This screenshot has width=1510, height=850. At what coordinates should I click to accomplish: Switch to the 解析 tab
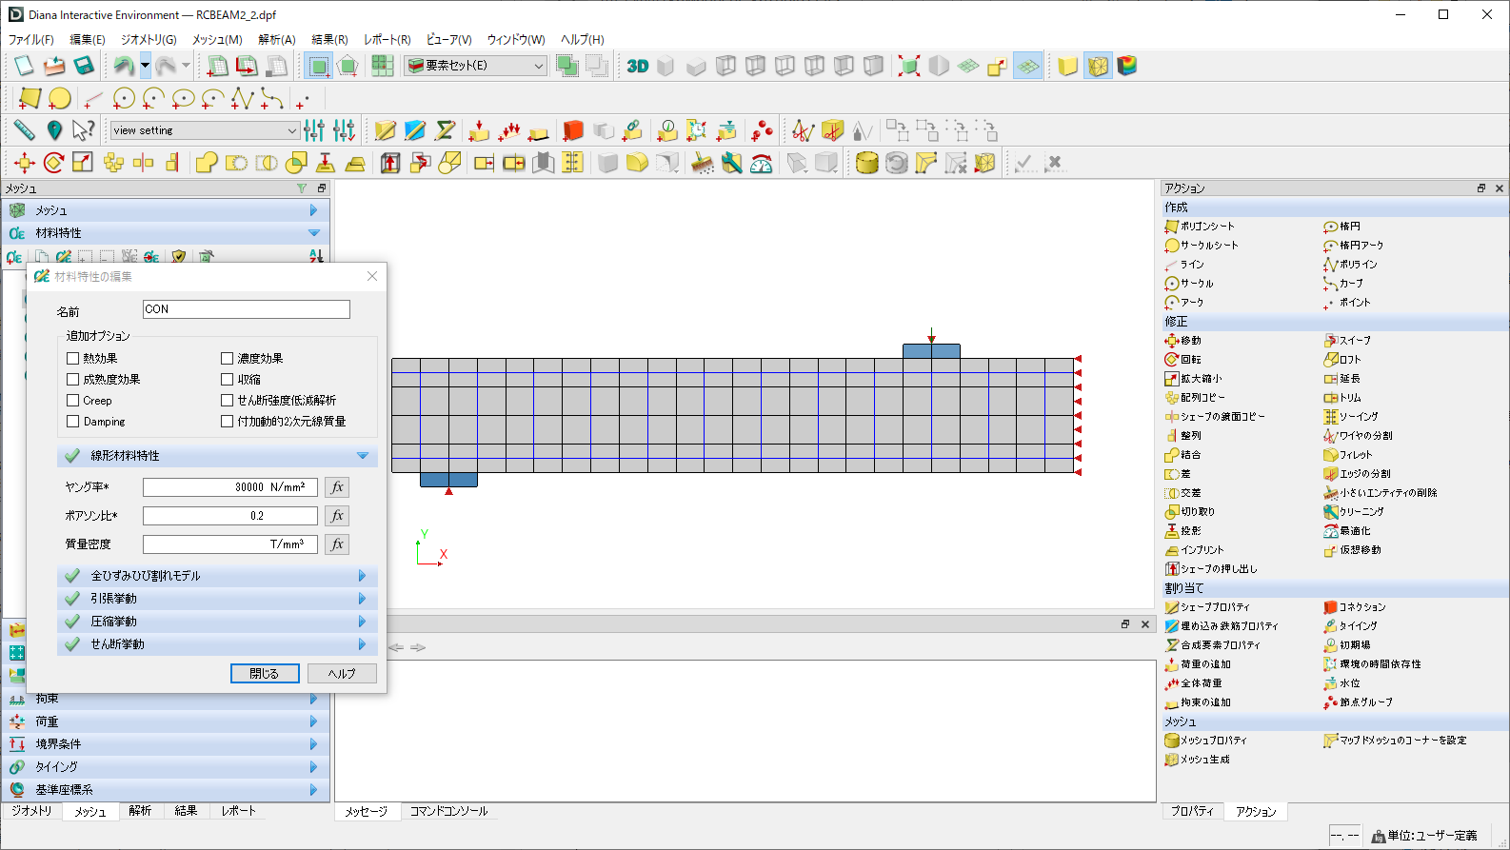pos(140,811)
